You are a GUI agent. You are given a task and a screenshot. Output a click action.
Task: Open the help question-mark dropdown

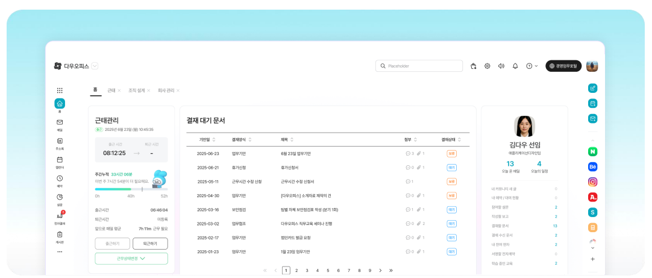[532, 66]
